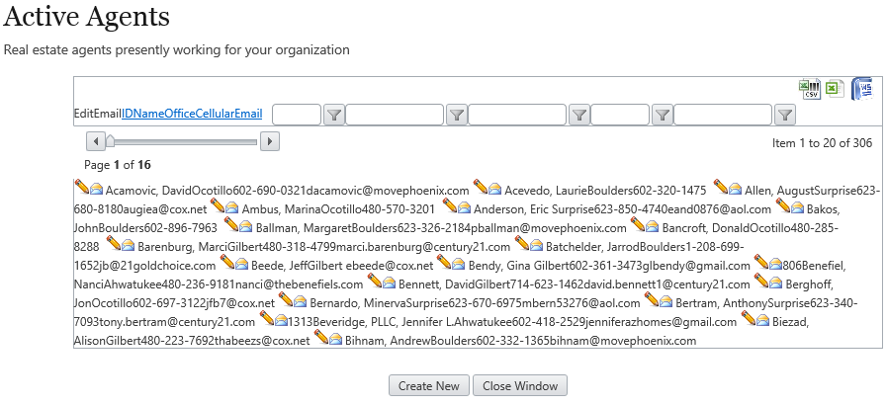The image size is (887, 405).
Task: Open filter options for Cellular column
Action: tap(662, 116)
